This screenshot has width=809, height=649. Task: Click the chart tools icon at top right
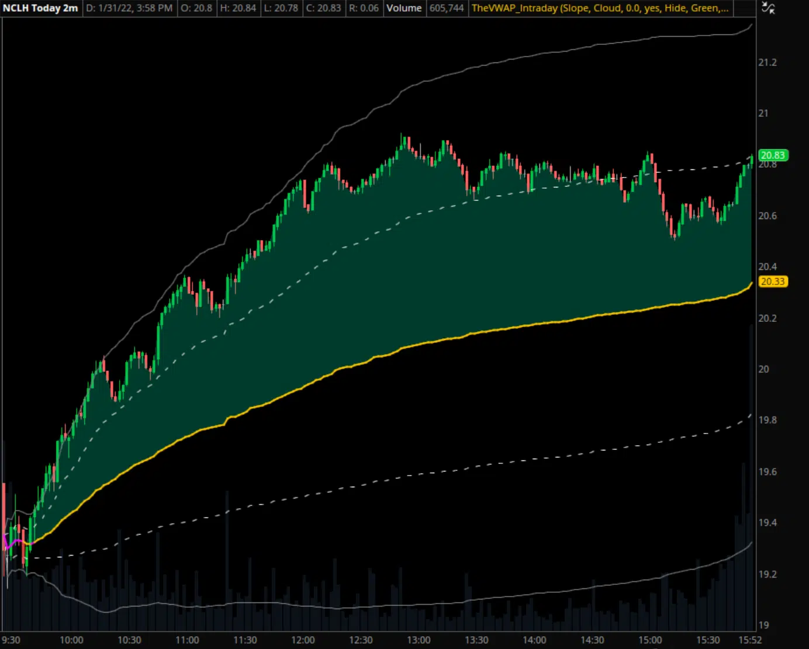[x=769, y=8]
